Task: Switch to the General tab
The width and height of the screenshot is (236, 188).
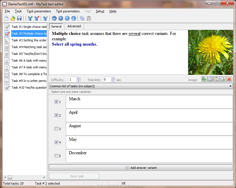Action: pyautogui.click(x=56, y=26)
